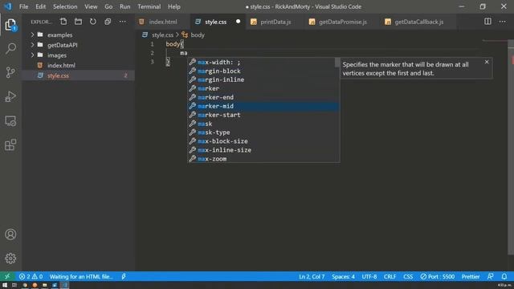Switch to the index.html tab
Image resolution: width=514 pixels, height=289 pixels.
click(x=162, y=22)
